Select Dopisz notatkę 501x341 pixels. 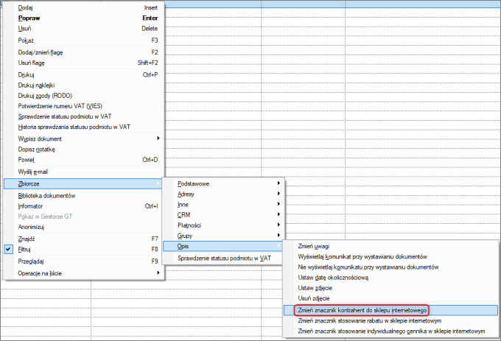coord(83,149)
